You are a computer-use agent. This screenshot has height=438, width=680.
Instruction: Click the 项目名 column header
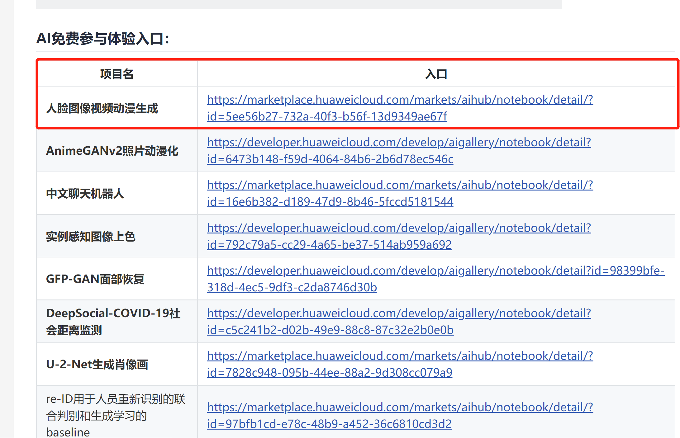click(x=117, y=74)
